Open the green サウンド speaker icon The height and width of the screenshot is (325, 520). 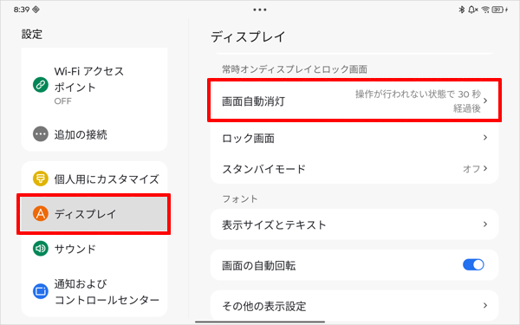pos(41,249)
